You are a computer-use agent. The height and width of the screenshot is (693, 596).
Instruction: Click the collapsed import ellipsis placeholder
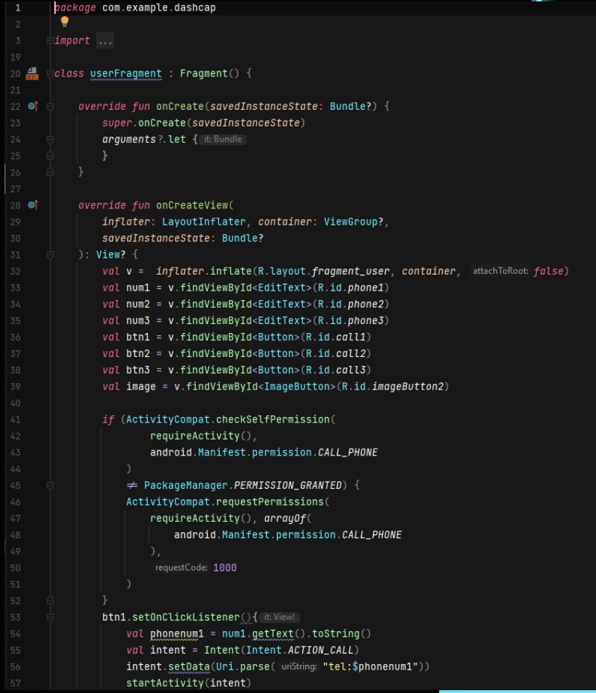click(x=105, y=41)
